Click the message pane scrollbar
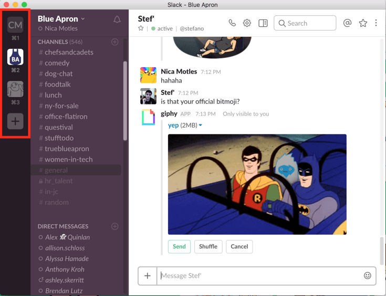Screen dimensions: 386x296 (382, 250)
